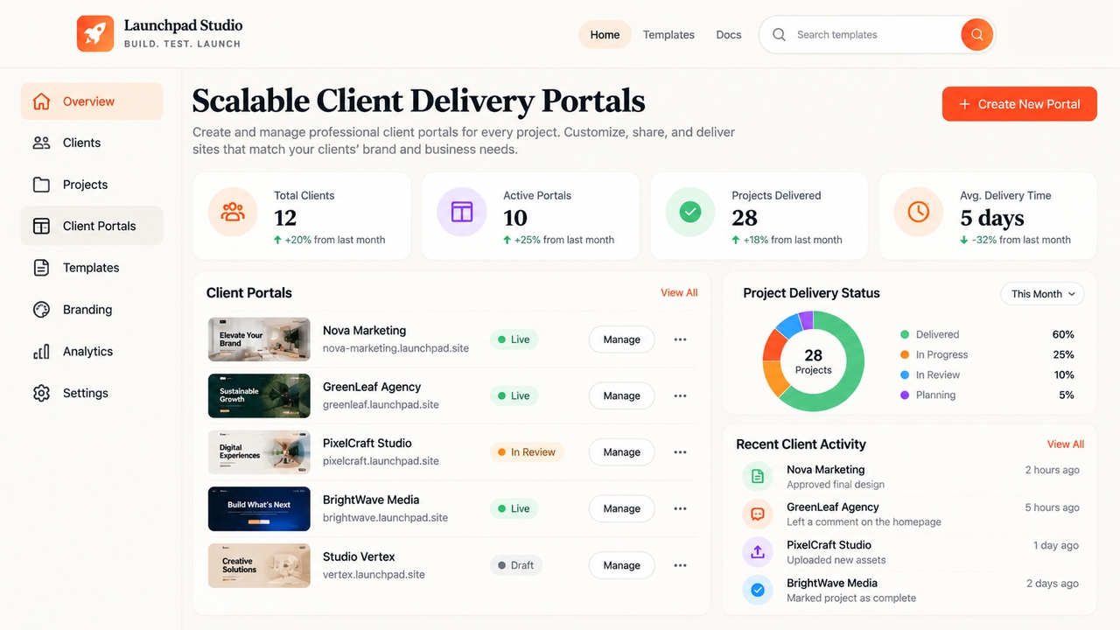Click the orange search submit icon
1120x630 pixels.
pyautogui.click(x=976, y=35)
